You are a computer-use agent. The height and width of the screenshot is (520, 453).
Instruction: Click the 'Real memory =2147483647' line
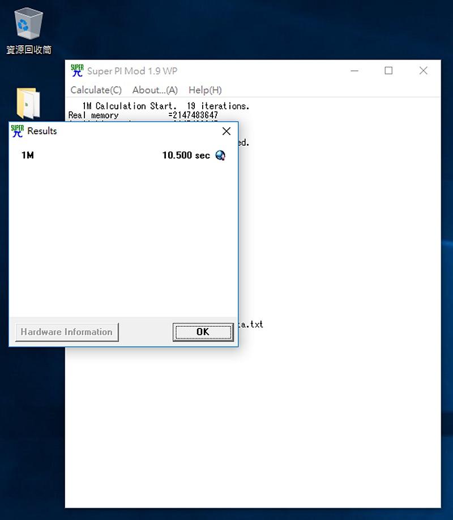[x=143, y=115]
